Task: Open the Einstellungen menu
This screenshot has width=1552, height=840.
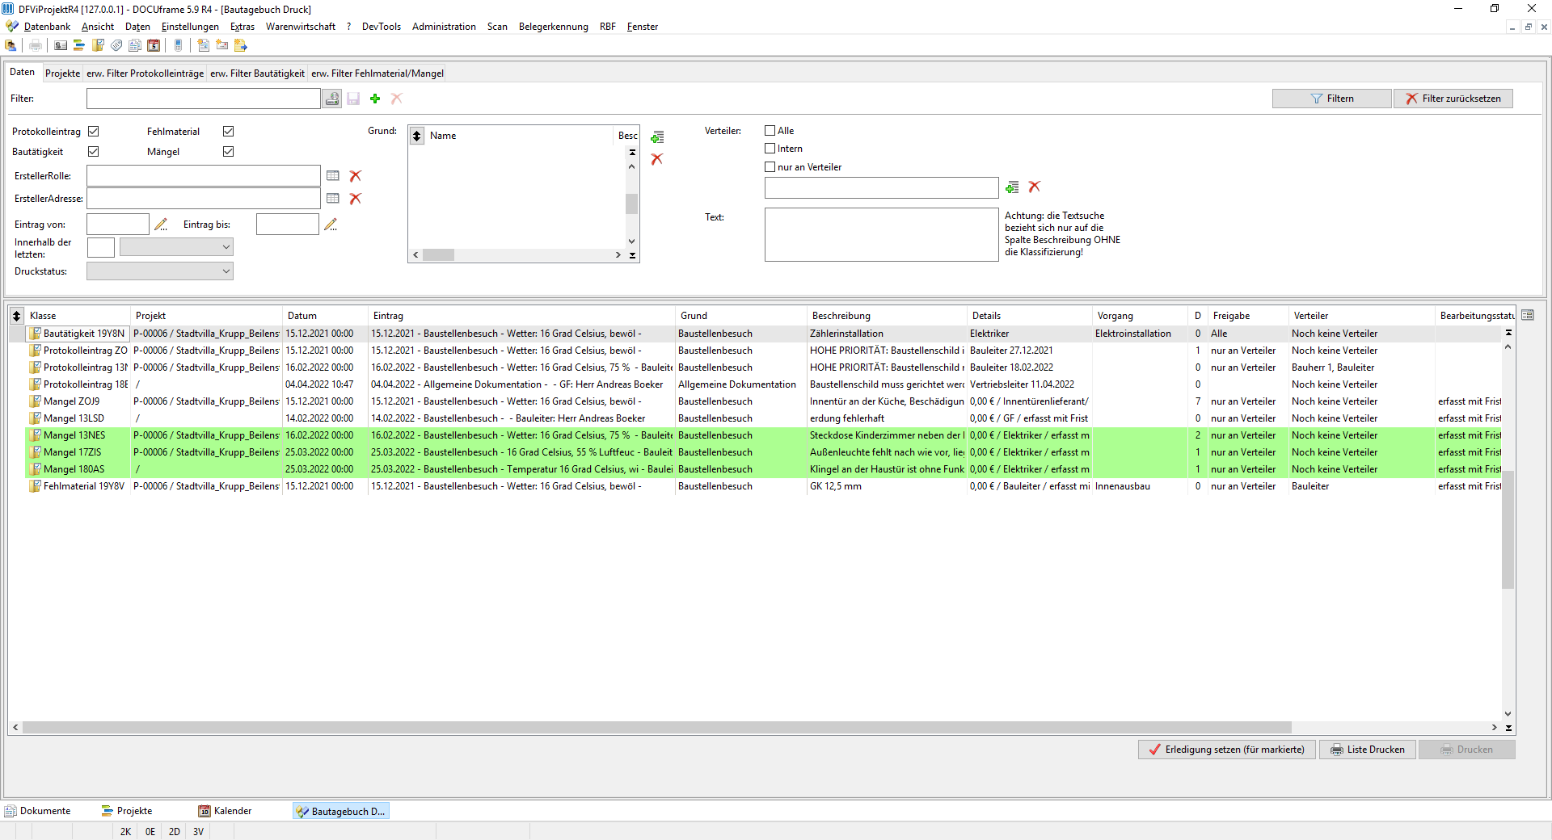Action: click(x=190, y=27)
